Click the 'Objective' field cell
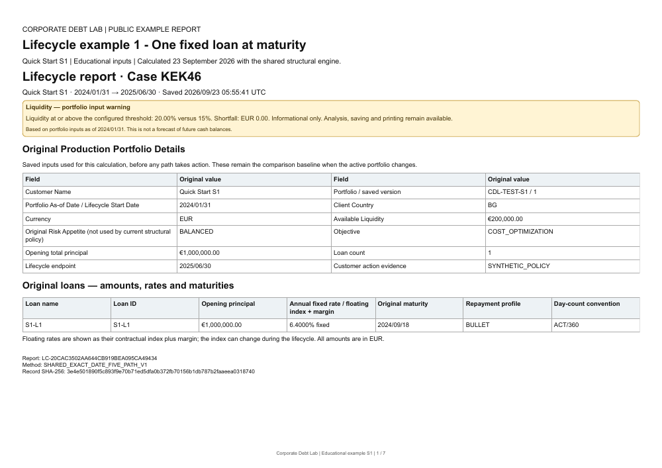662x468 pixels. [408, 236]
